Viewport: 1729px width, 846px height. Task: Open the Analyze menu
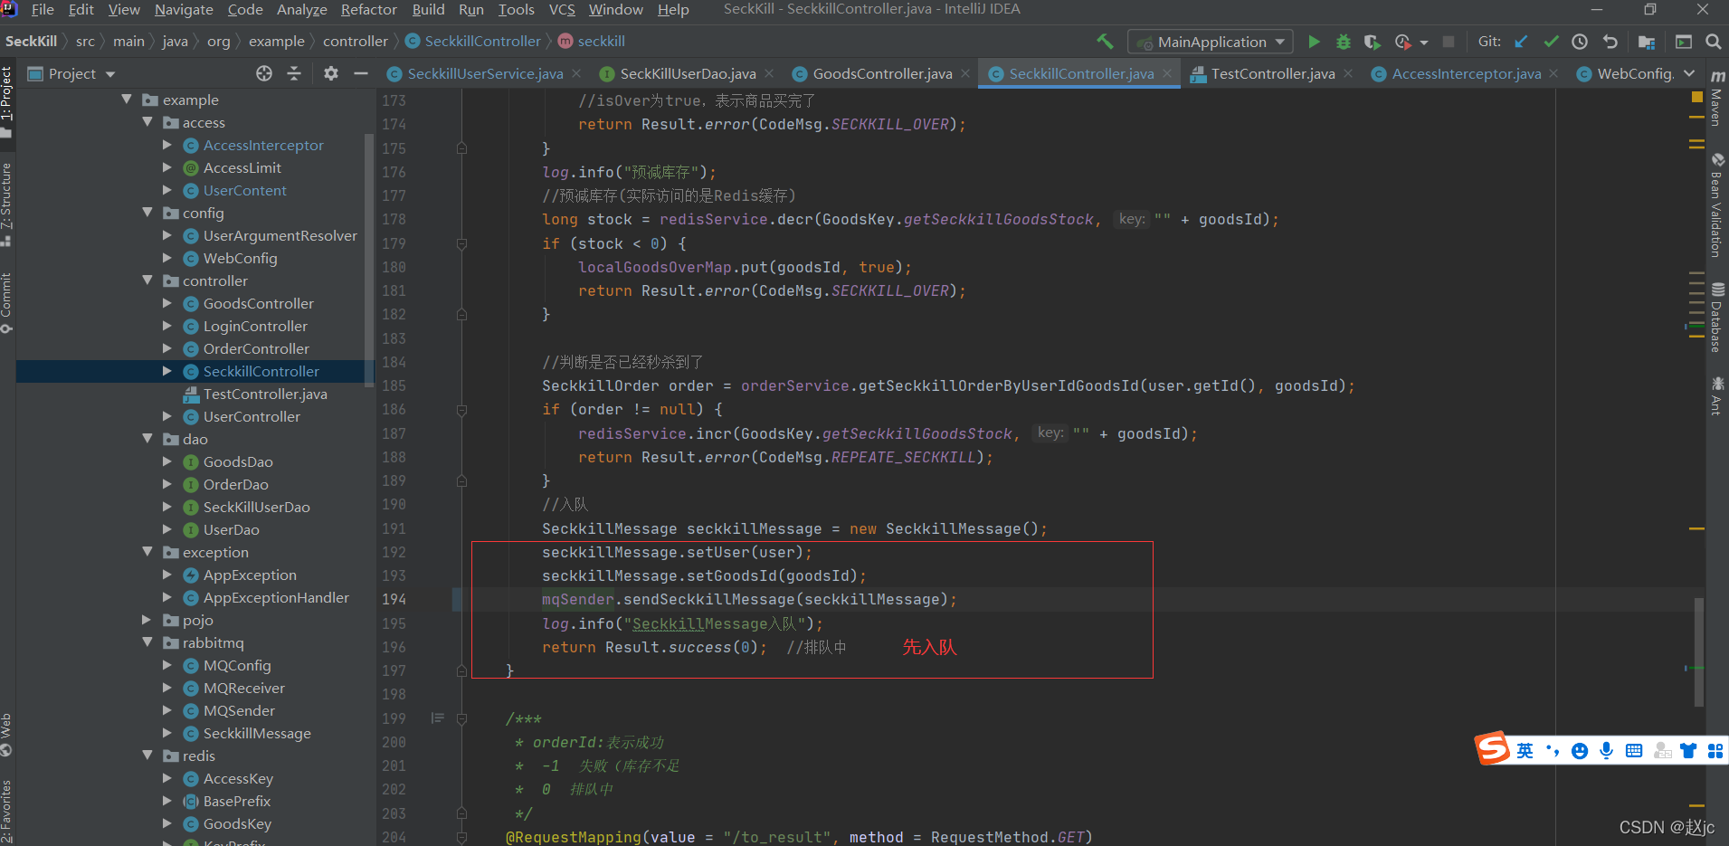[301, 10]
